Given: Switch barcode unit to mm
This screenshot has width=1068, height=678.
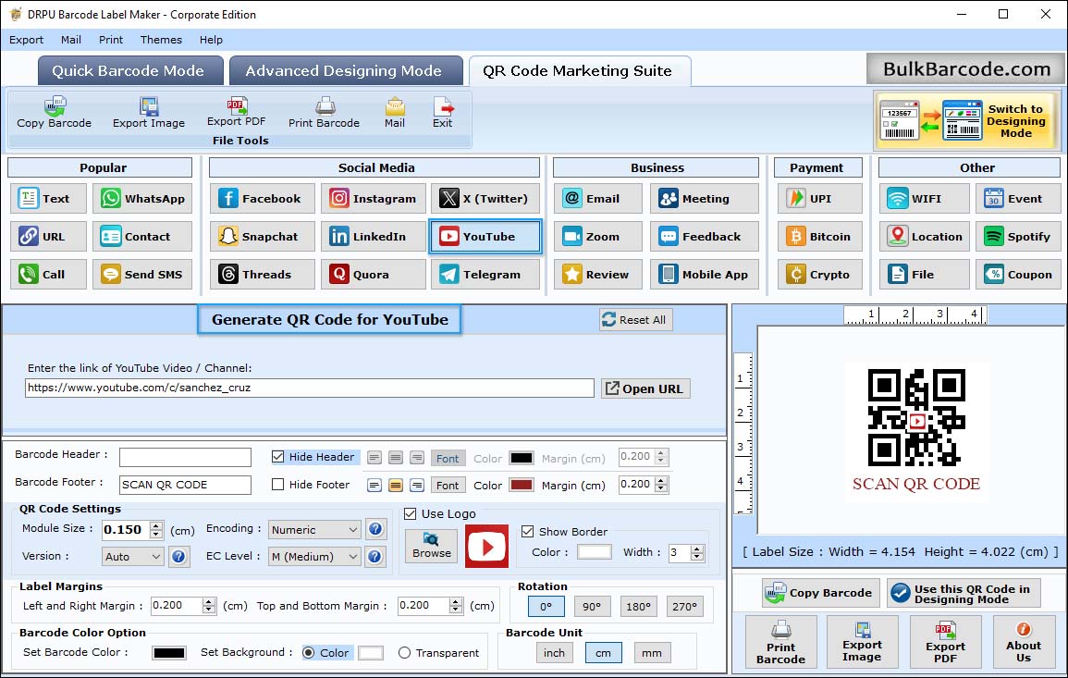Looking at the screenshot, I should [652, 653].
